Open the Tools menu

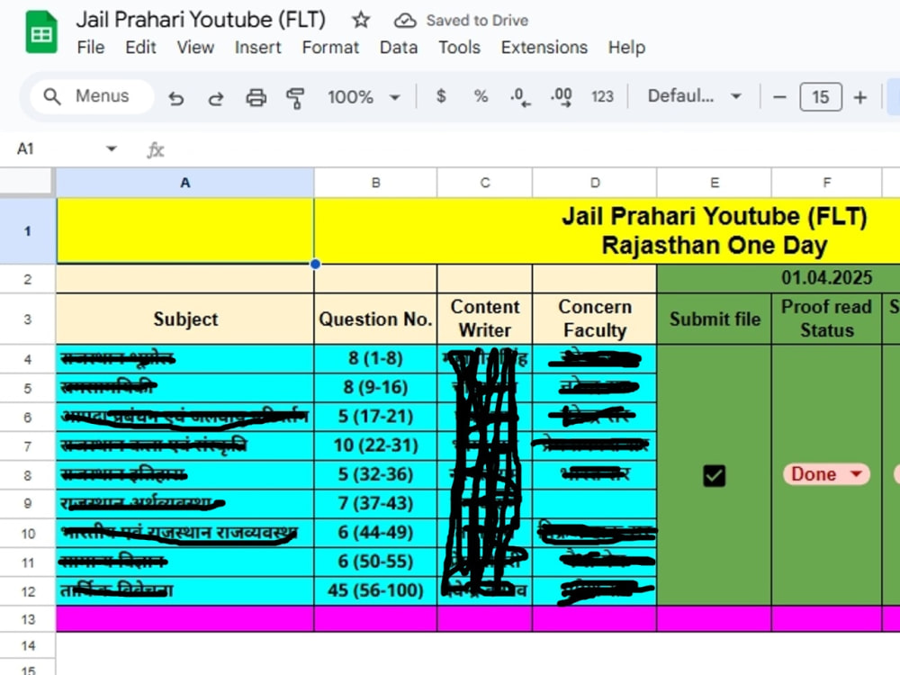(459, 47)
